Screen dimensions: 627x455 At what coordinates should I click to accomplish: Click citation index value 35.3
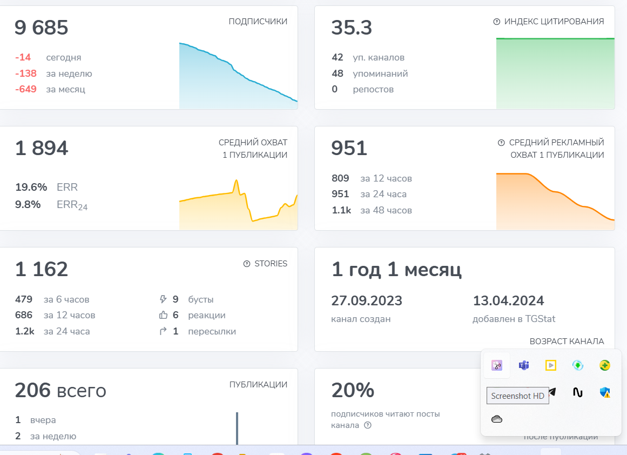352,28
